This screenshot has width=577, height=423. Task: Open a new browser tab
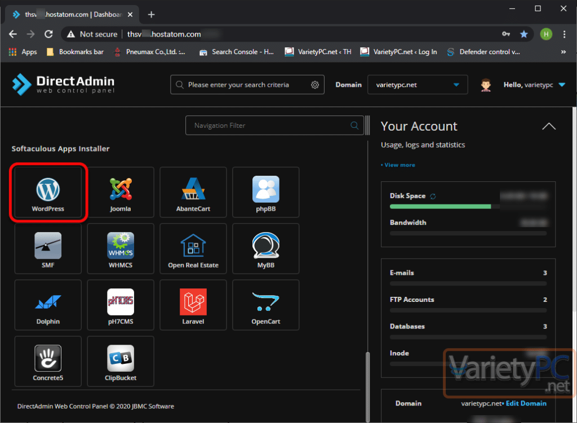pos(151,15)
